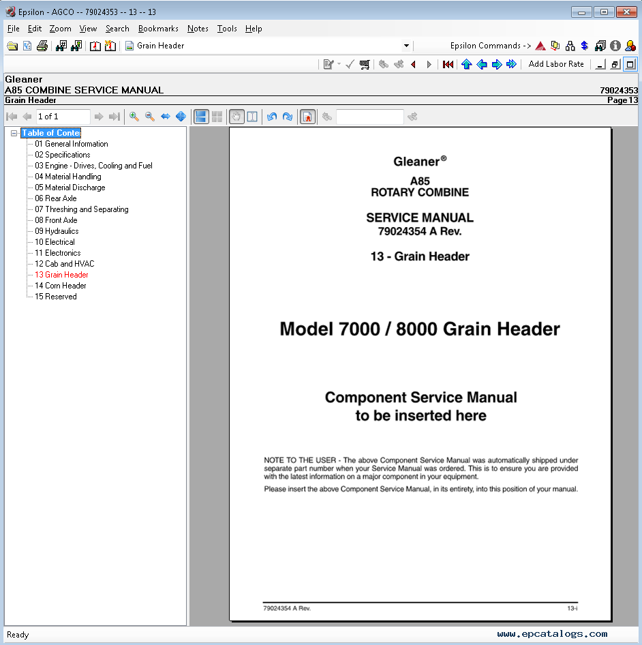The image size is (642, 645).
Task: Open the Edit menu
Action: click(x=35, y=29)
